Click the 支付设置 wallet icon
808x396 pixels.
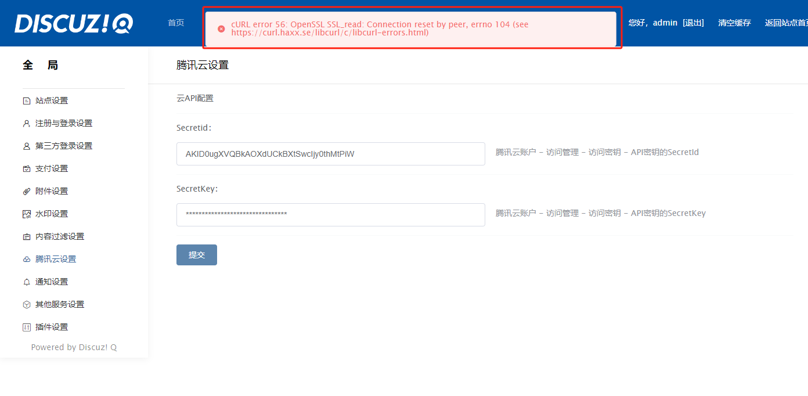click(26, 168)
